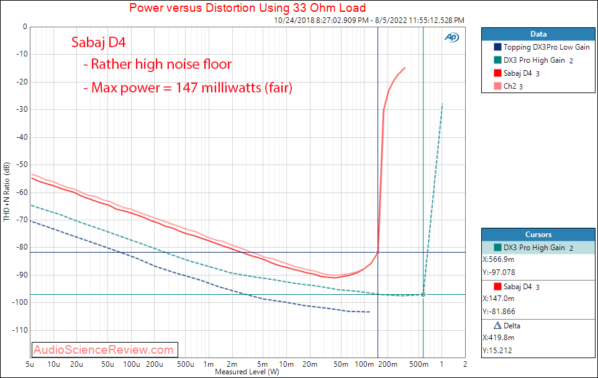Click the X:566.9m cursor value
The image size is (598, 378).
point(499,259)
